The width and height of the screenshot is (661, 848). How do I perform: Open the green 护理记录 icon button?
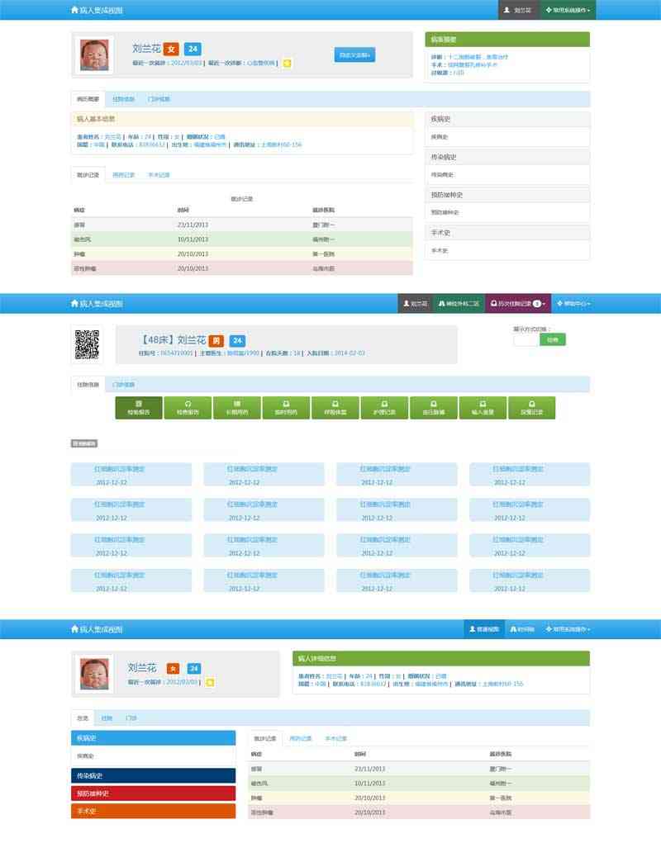384,408
